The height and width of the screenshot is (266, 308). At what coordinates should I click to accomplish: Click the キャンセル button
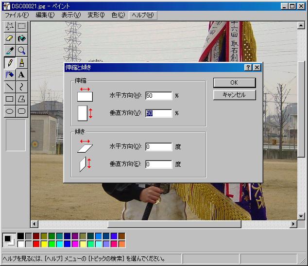234,95
